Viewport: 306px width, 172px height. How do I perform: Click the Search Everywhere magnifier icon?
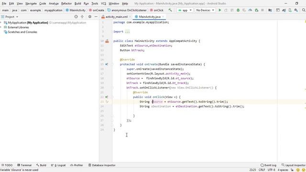tap(304, 10)
